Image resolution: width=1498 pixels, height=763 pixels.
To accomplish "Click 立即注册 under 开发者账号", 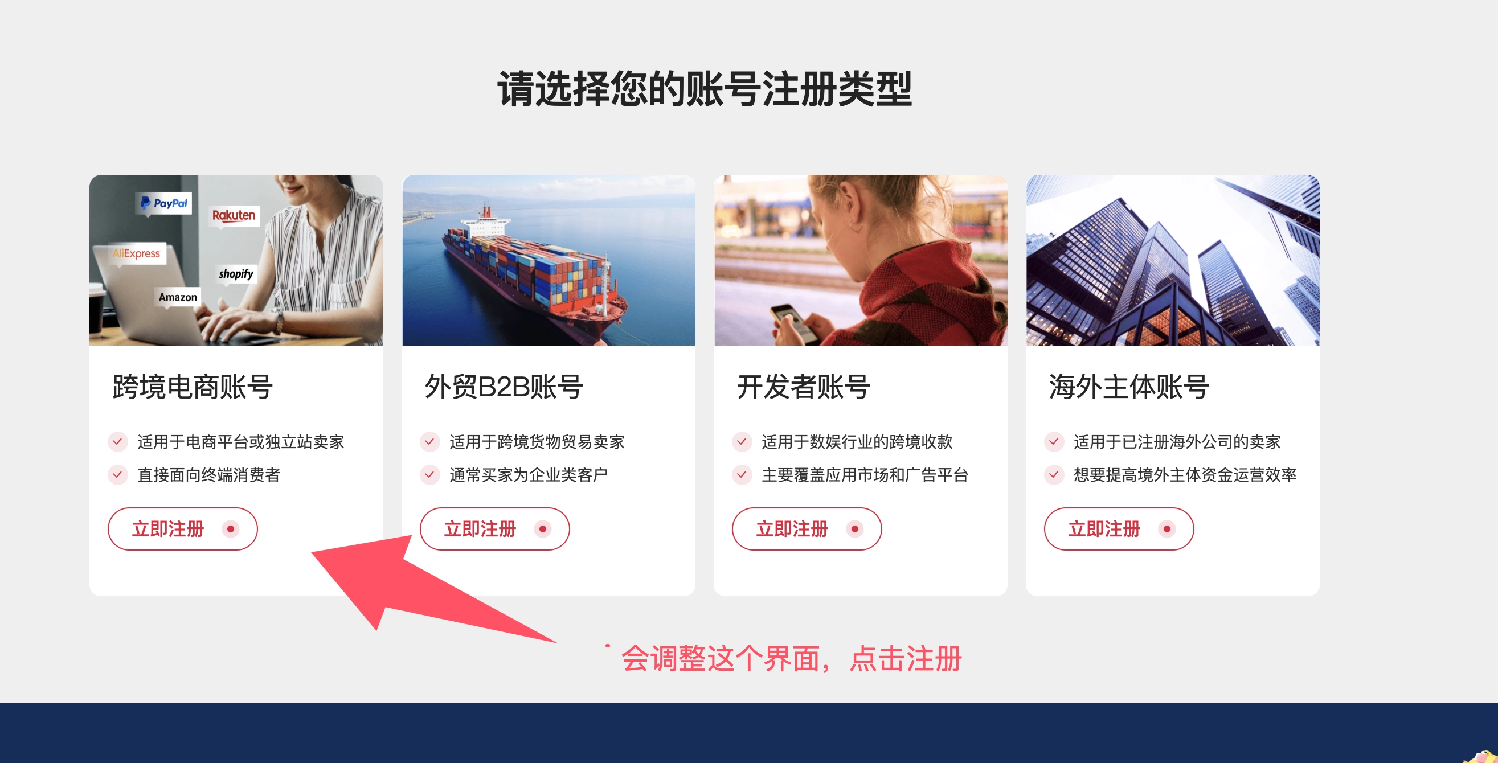I will [807, 529].
